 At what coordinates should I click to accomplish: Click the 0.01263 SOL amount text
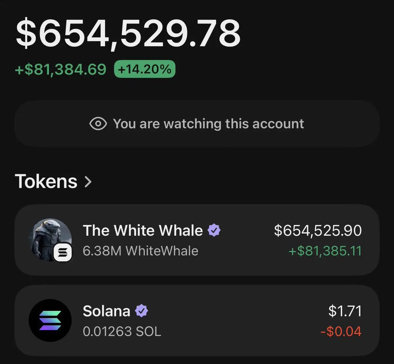[x=122, y=332]
